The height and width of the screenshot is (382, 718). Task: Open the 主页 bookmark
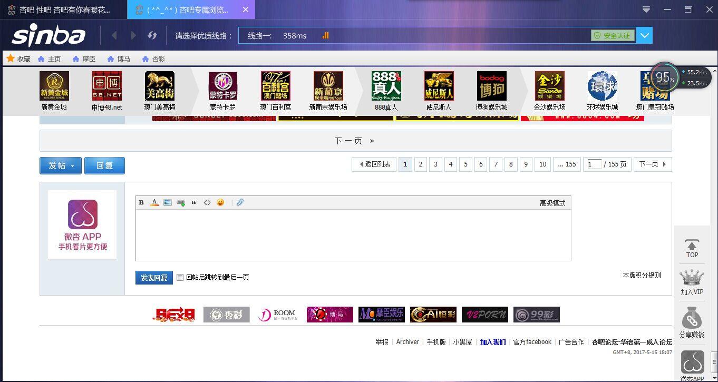49,59
